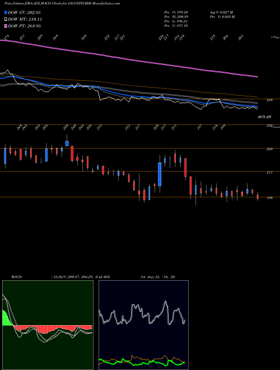
Task: Click the 469.40 value label
Action: click(264, 117)
